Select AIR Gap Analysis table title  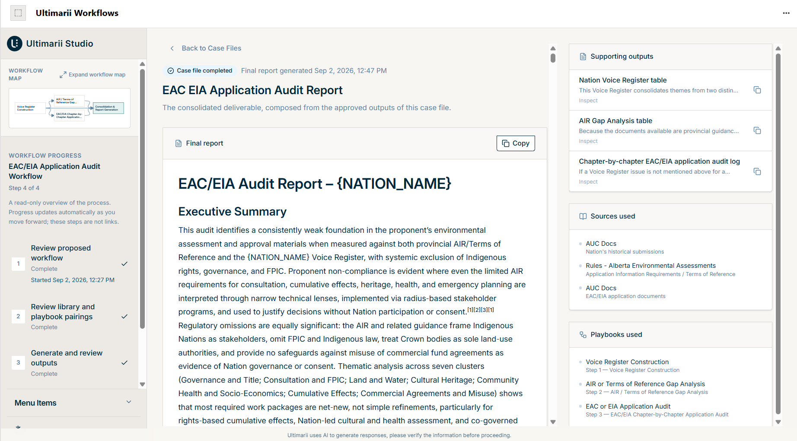[x=615, y=121]
